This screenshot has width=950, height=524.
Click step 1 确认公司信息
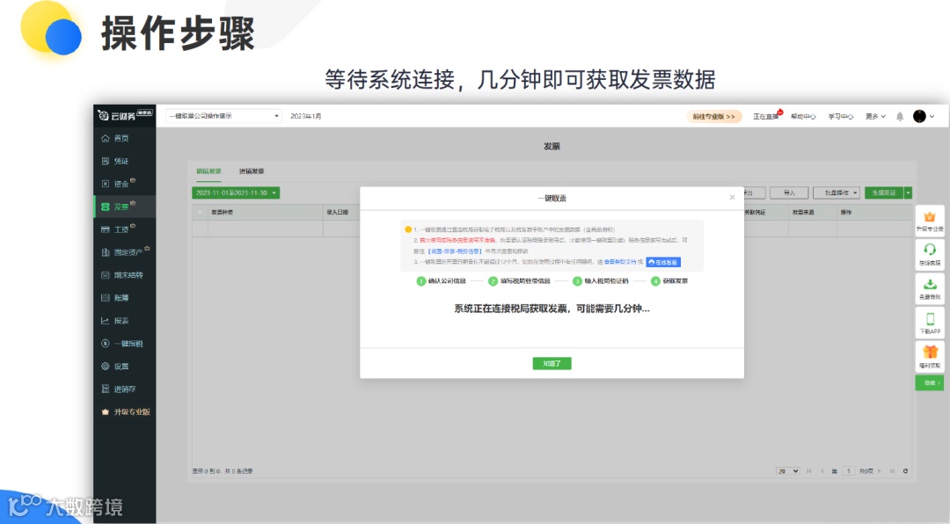[441, 281]
